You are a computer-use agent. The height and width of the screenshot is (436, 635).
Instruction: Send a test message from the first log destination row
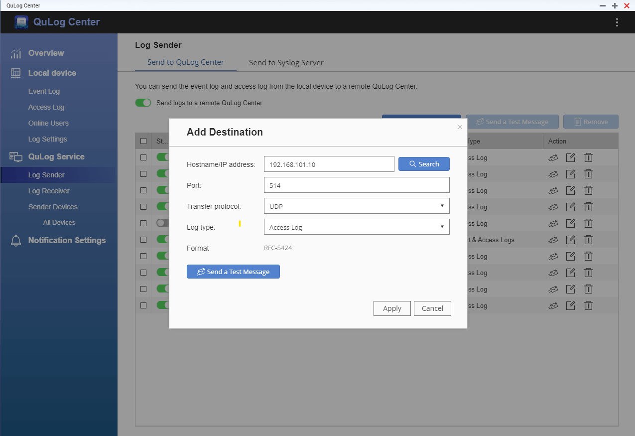553,157
